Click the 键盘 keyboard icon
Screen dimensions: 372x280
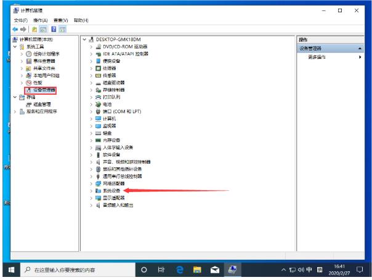(98, 133)
